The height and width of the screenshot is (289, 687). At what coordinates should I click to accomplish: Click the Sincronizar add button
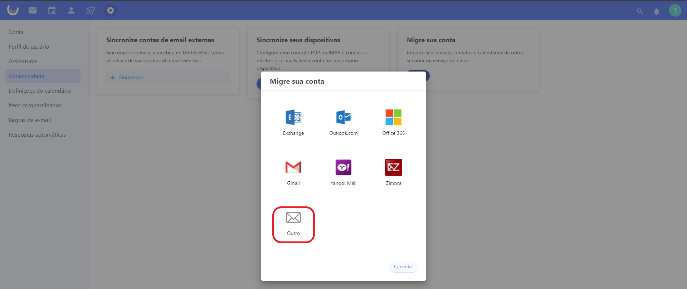click(x=127, y=78)
